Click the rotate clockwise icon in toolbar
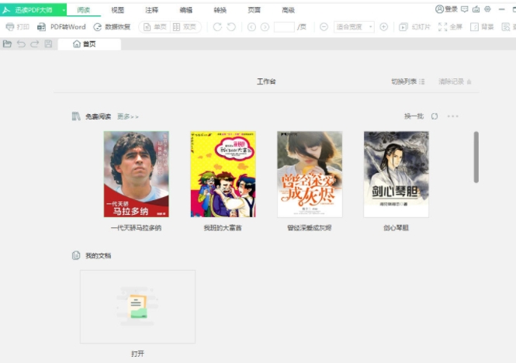This screenshot has width=516, height=363. click(x=217, y=27)
